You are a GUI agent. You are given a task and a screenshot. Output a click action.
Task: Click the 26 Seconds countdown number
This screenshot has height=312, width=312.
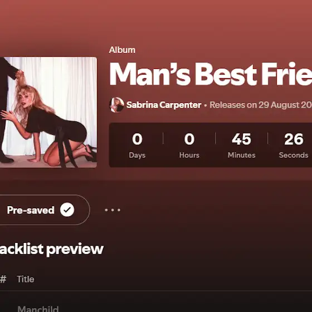tap(294, 139)
